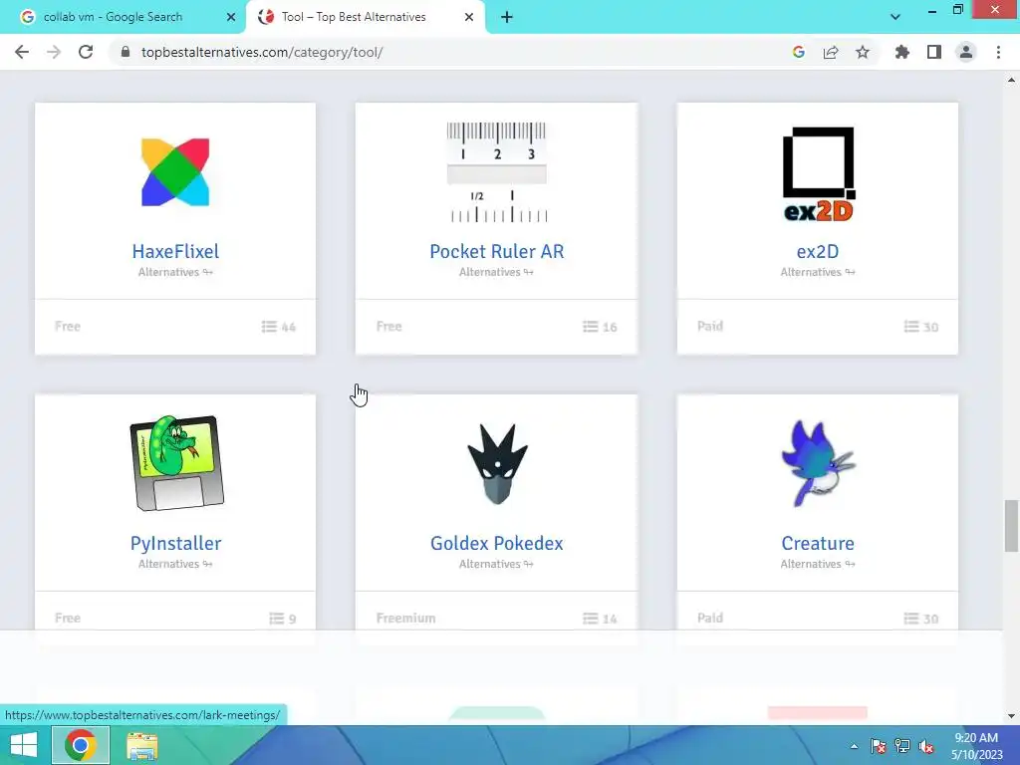Click the list count 16 on Pocket Ruler card
Image resolution: width=1020 pixels, height=765 pixels.
pos(600,327)
